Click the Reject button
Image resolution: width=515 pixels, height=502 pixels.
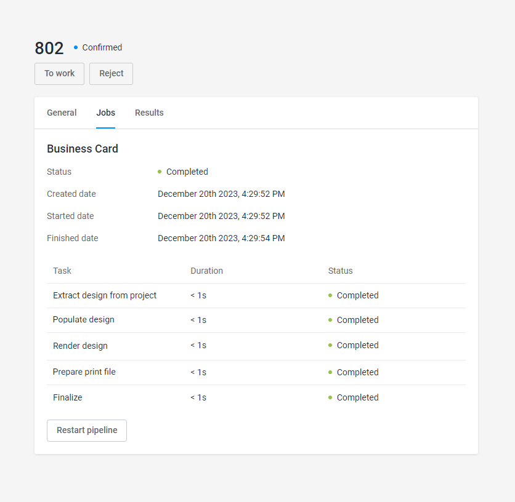pyautogui.click(x=111, y=73)
